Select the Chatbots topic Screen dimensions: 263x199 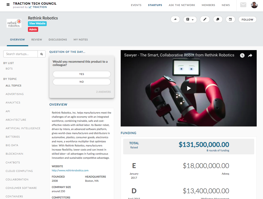13,163
